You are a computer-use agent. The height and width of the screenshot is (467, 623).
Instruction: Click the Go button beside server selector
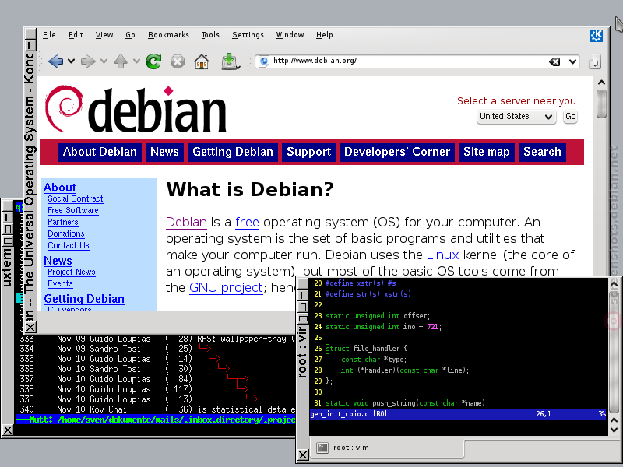point(571,117)
